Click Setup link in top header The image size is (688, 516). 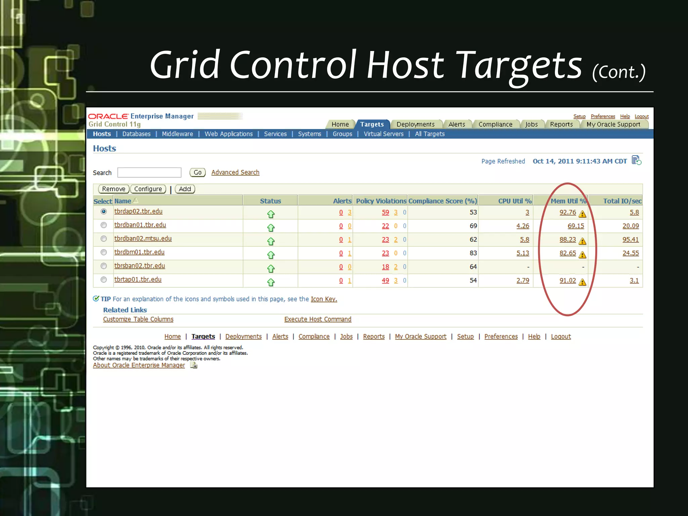click(579, 116)
